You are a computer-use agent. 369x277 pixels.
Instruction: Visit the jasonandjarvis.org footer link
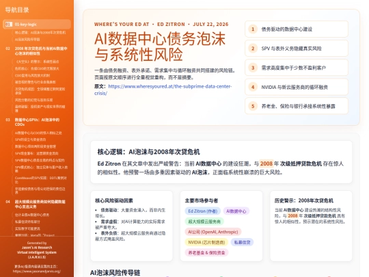[x=37, y=271]
